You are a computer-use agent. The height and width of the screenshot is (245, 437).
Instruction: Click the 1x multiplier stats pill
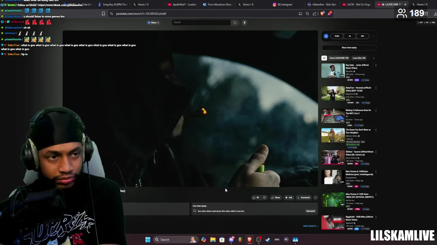point(350,36)
